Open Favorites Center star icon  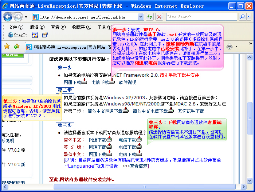[x=7, y=47]
